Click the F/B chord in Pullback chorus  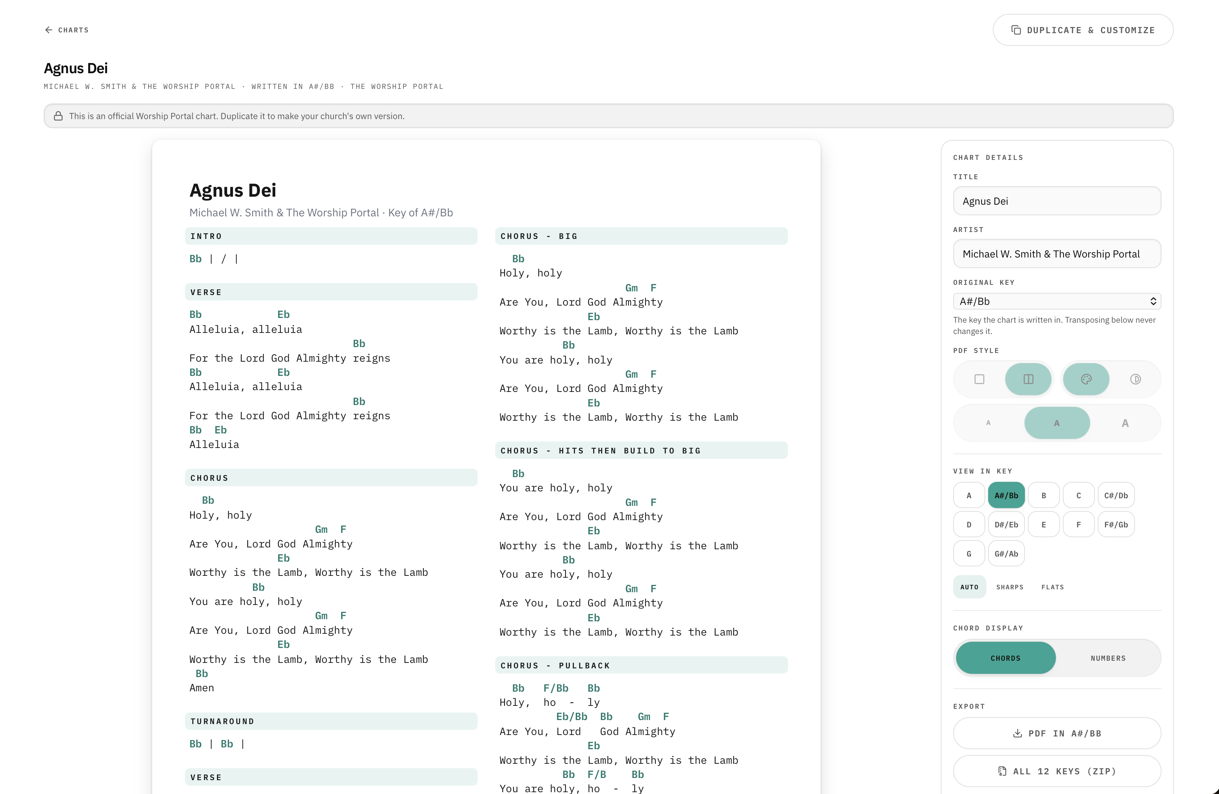(597, 775)
